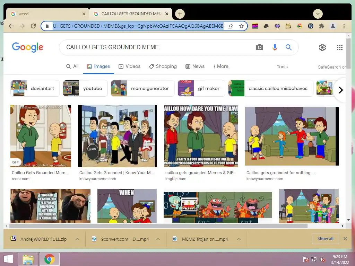Open the Tools filter options
This screenshot has width=355, height=266.
coord(282,66)
